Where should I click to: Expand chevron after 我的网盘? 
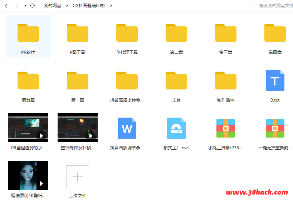click(67, 6)
